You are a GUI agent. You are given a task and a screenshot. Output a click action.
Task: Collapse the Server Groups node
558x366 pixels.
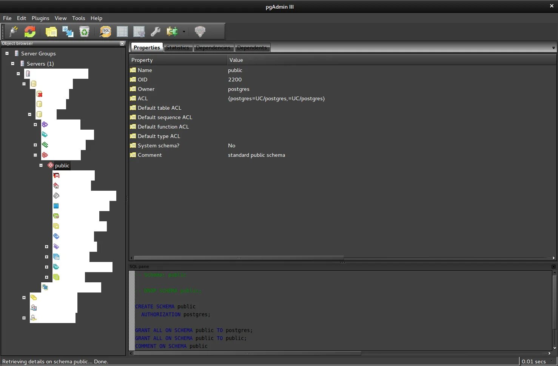pyautogui.click(x=7, y=54)
